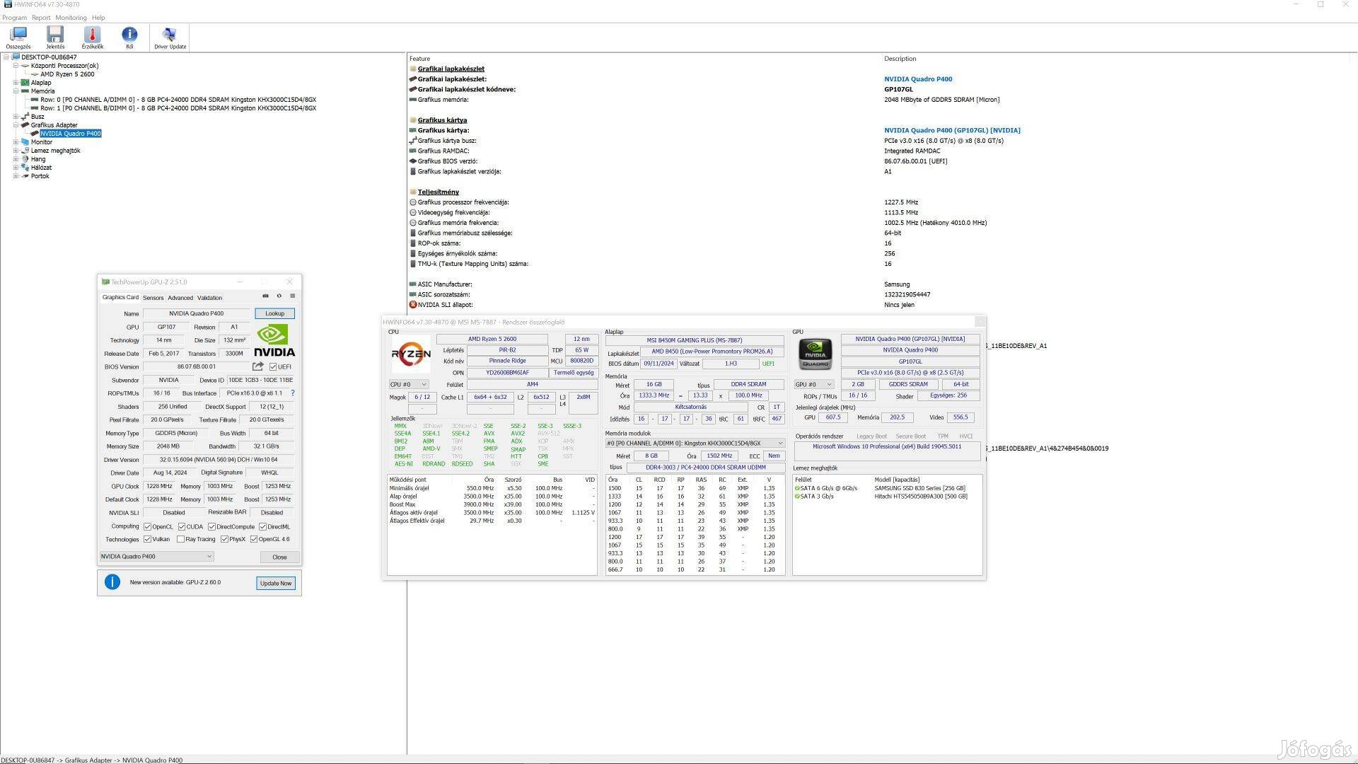This screenshot has height=764, width=1358.
Task: Click the NVIDIA Quadro logo in summary window
Action: click(x=815, y=354)
